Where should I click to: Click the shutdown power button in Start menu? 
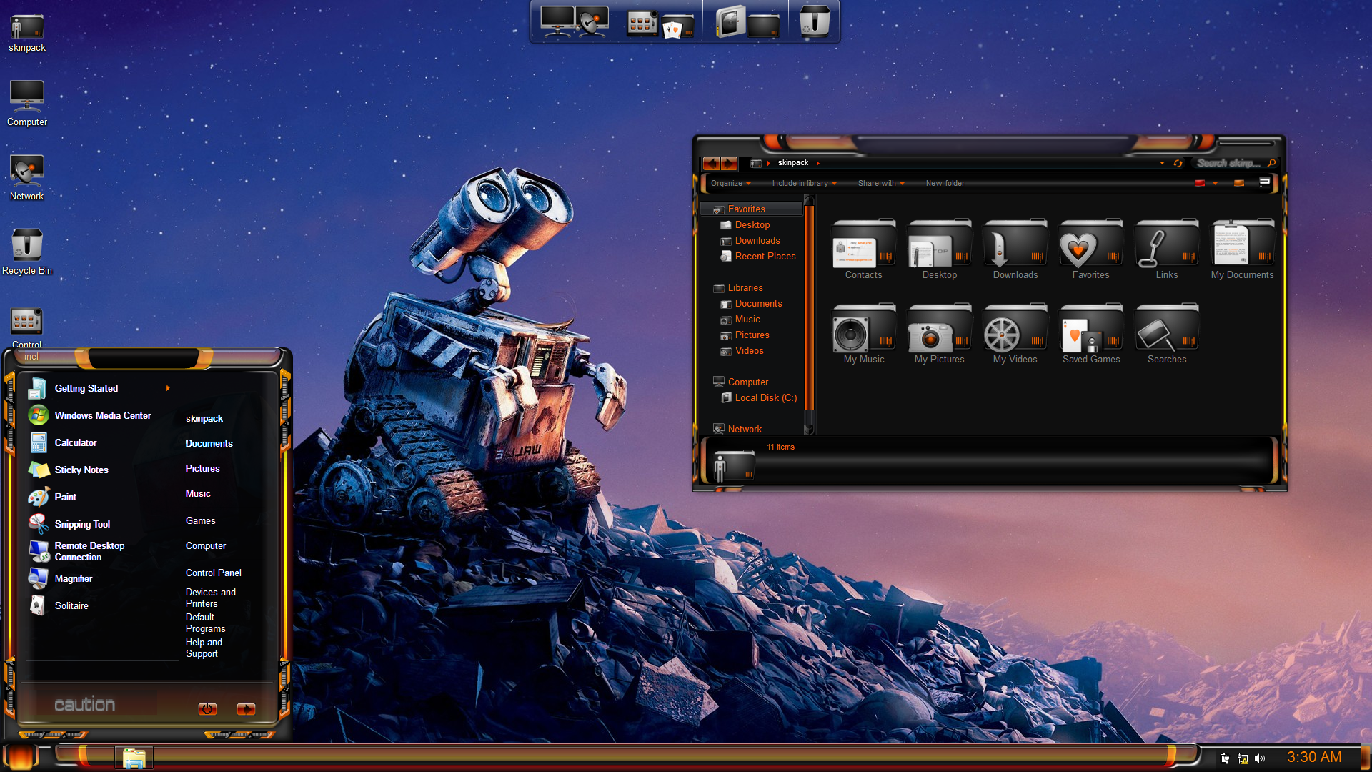[207, 708]
